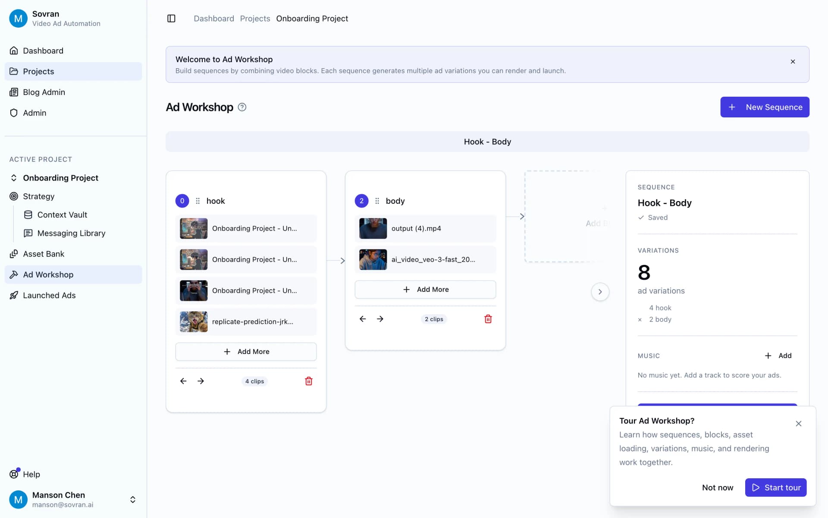Toggle the sidebar panel icon at top left

coord(171,18)
